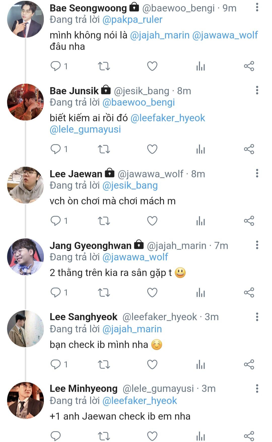Like Bae Junsik's tweet

152,149
